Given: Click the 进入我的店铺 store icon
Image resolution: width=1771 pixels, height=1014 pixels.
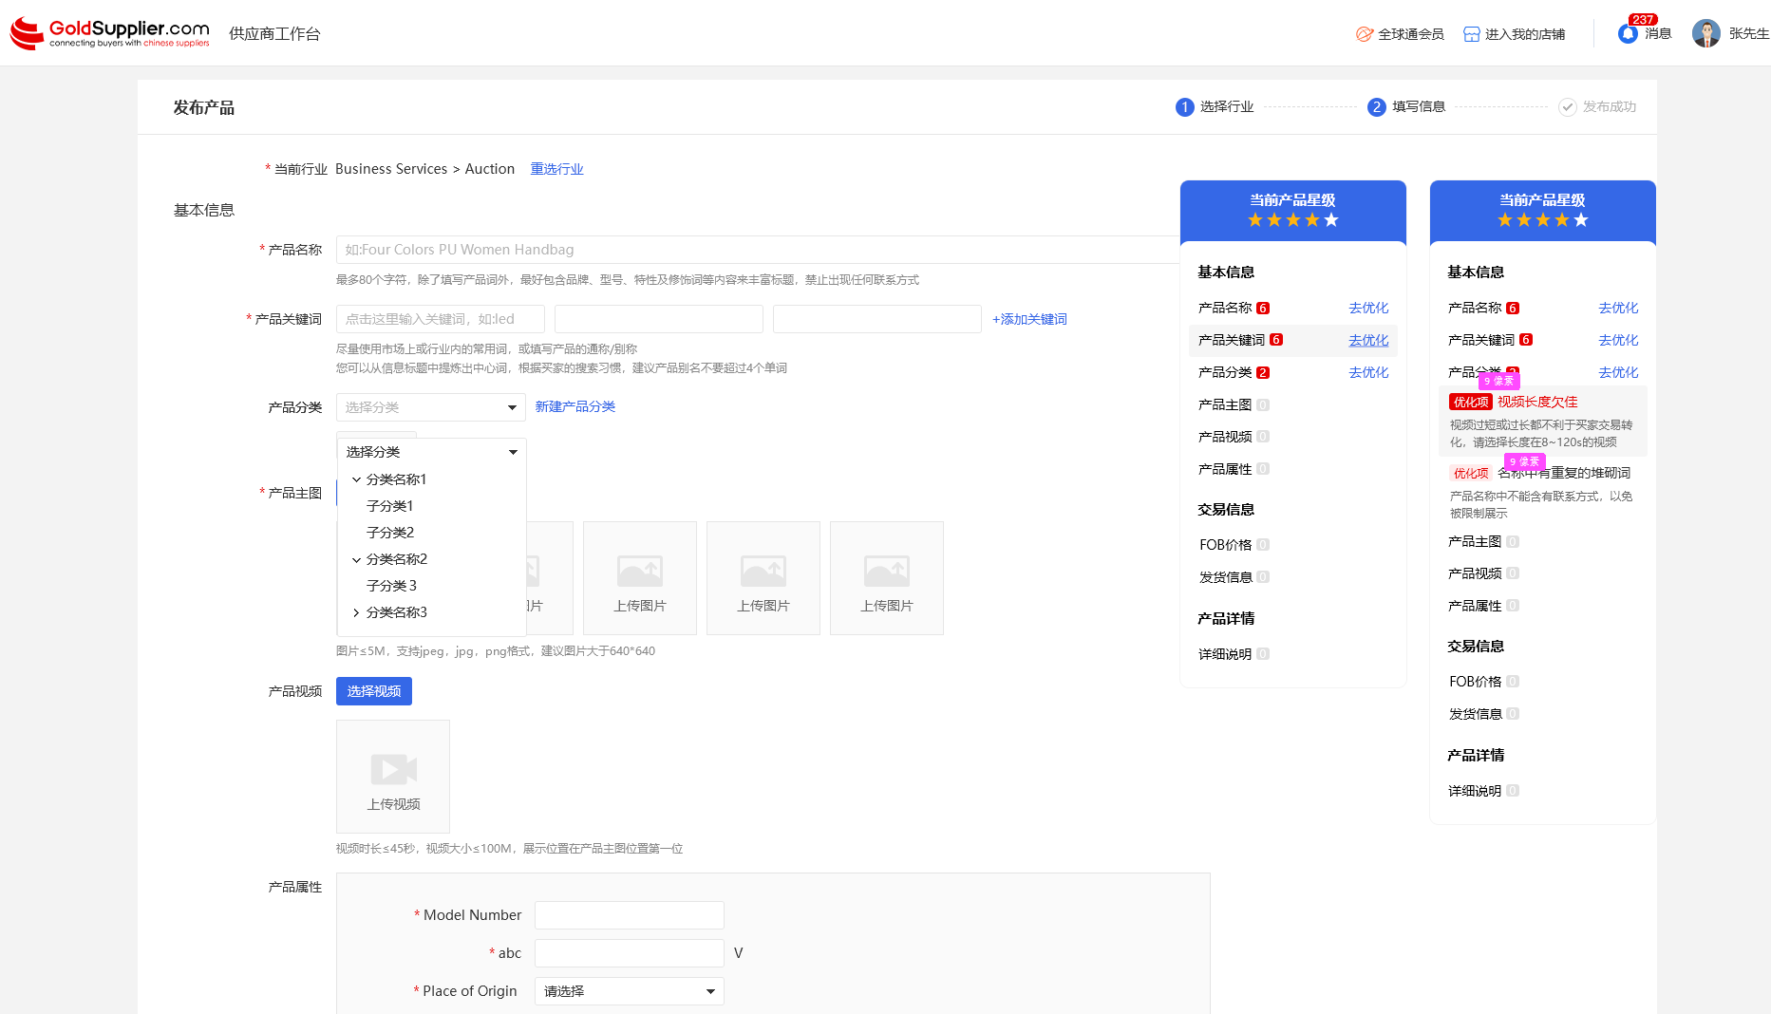Looking at the screenshot, I should (1471, 34).
